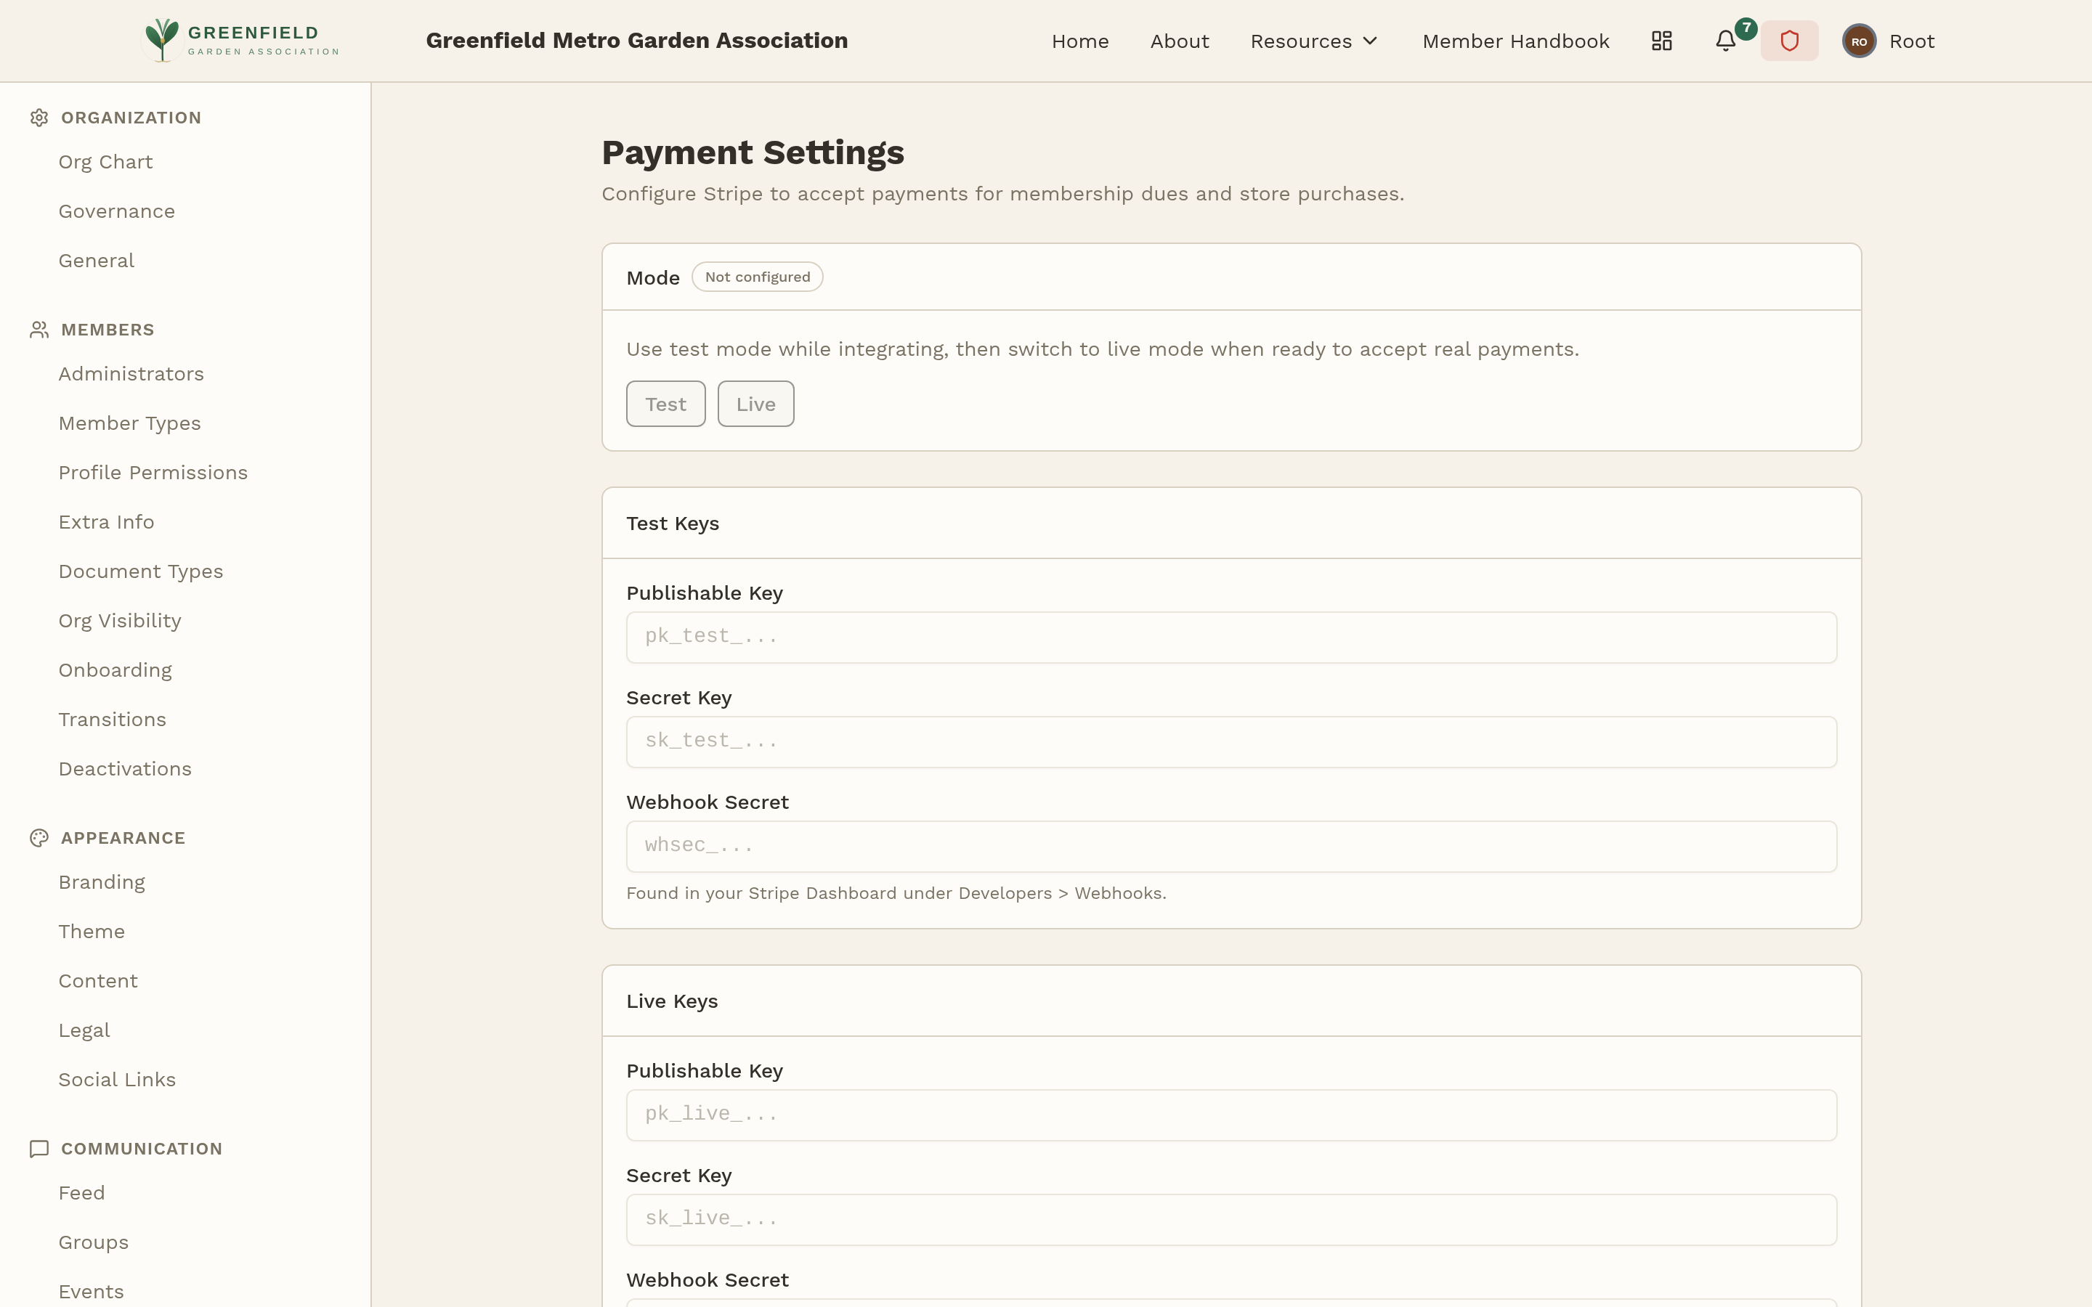The image size is (2092, 1307).
Task: Navigate to Deactivations settings
Action: [124, 768]
